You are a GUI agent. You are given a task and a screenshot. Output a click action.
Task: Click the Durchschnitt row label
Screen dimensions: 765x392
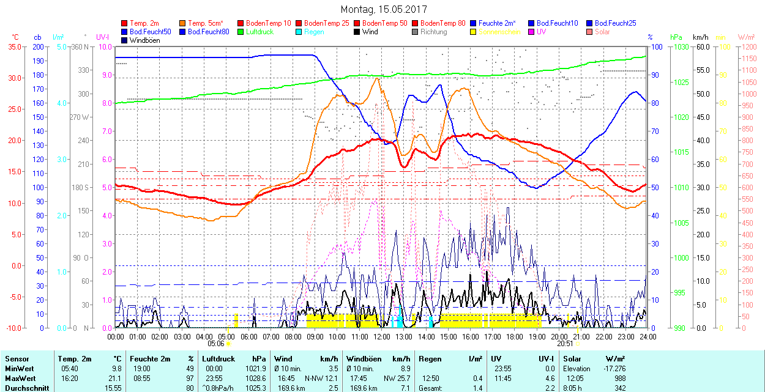(x=25, y=388)
